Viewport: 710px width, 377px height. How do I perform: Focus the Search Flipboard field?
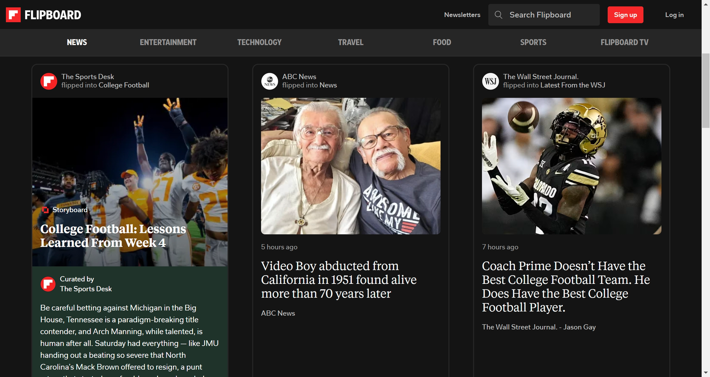[x=544, y=15]
